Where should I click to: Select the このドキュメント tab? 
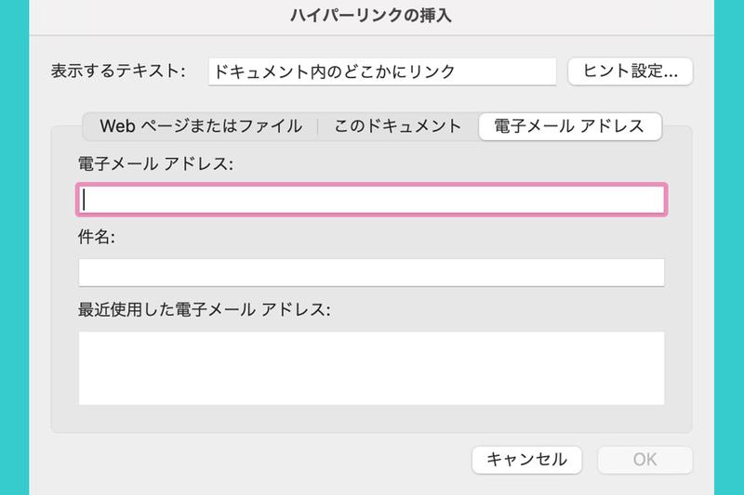tap(397, 126)
